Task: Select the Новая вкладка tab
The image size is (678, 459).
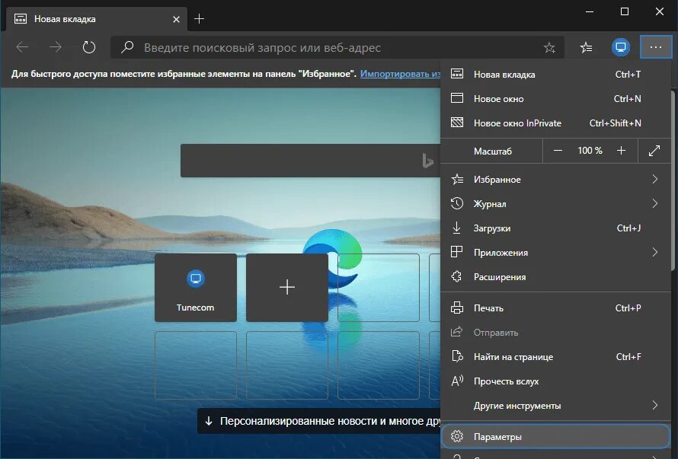Action: coord(97,19)
